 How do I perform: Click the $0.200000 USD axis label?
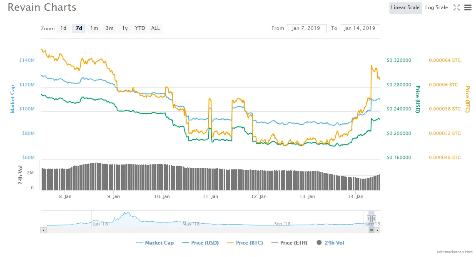click(x=399, y=133)
